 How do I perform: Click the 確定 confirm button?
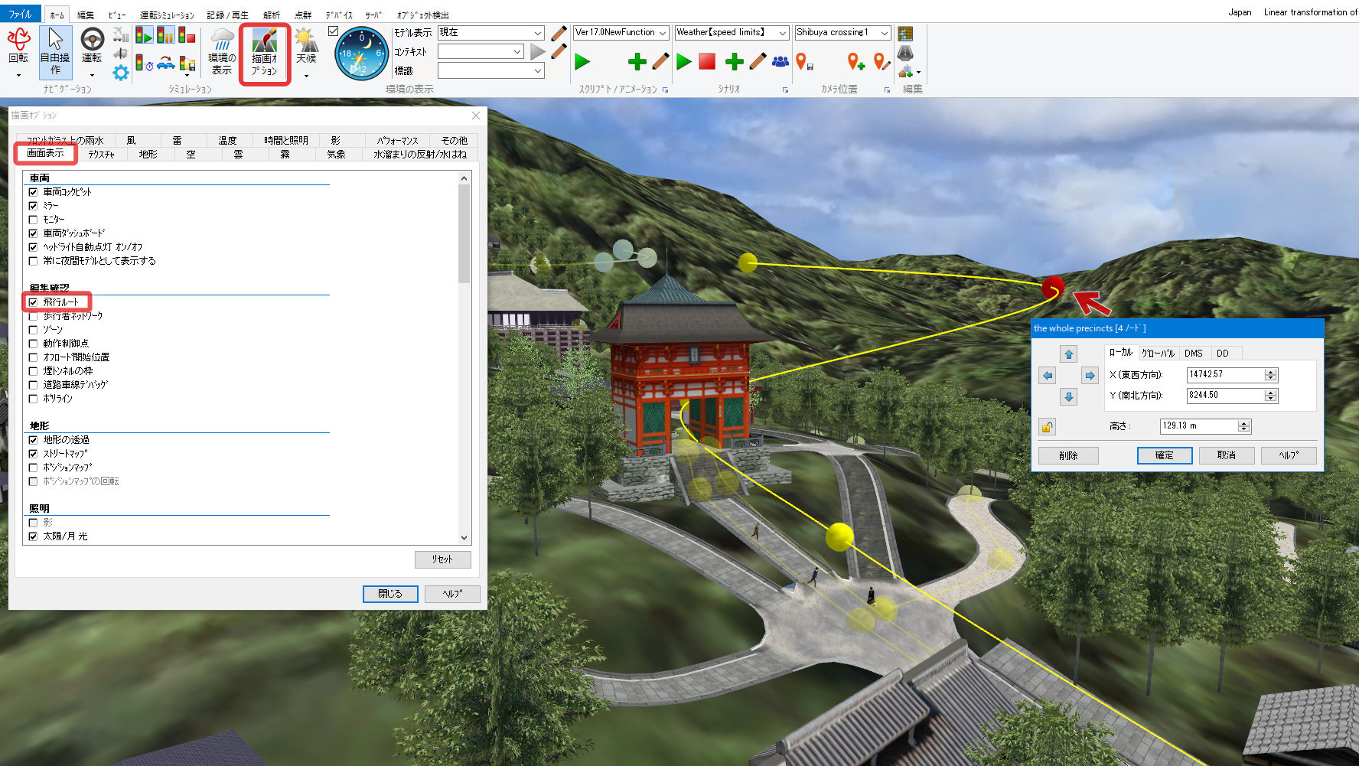point(1164,455)
